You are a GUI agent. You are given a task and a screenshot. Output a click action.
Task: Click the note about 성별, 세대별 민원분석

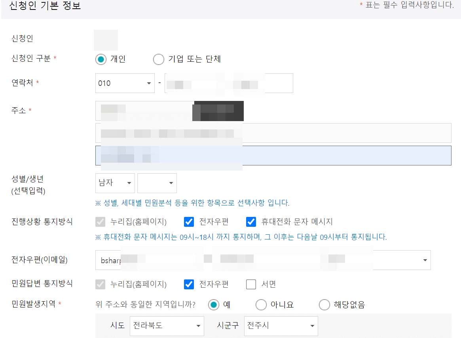[192, 203]
